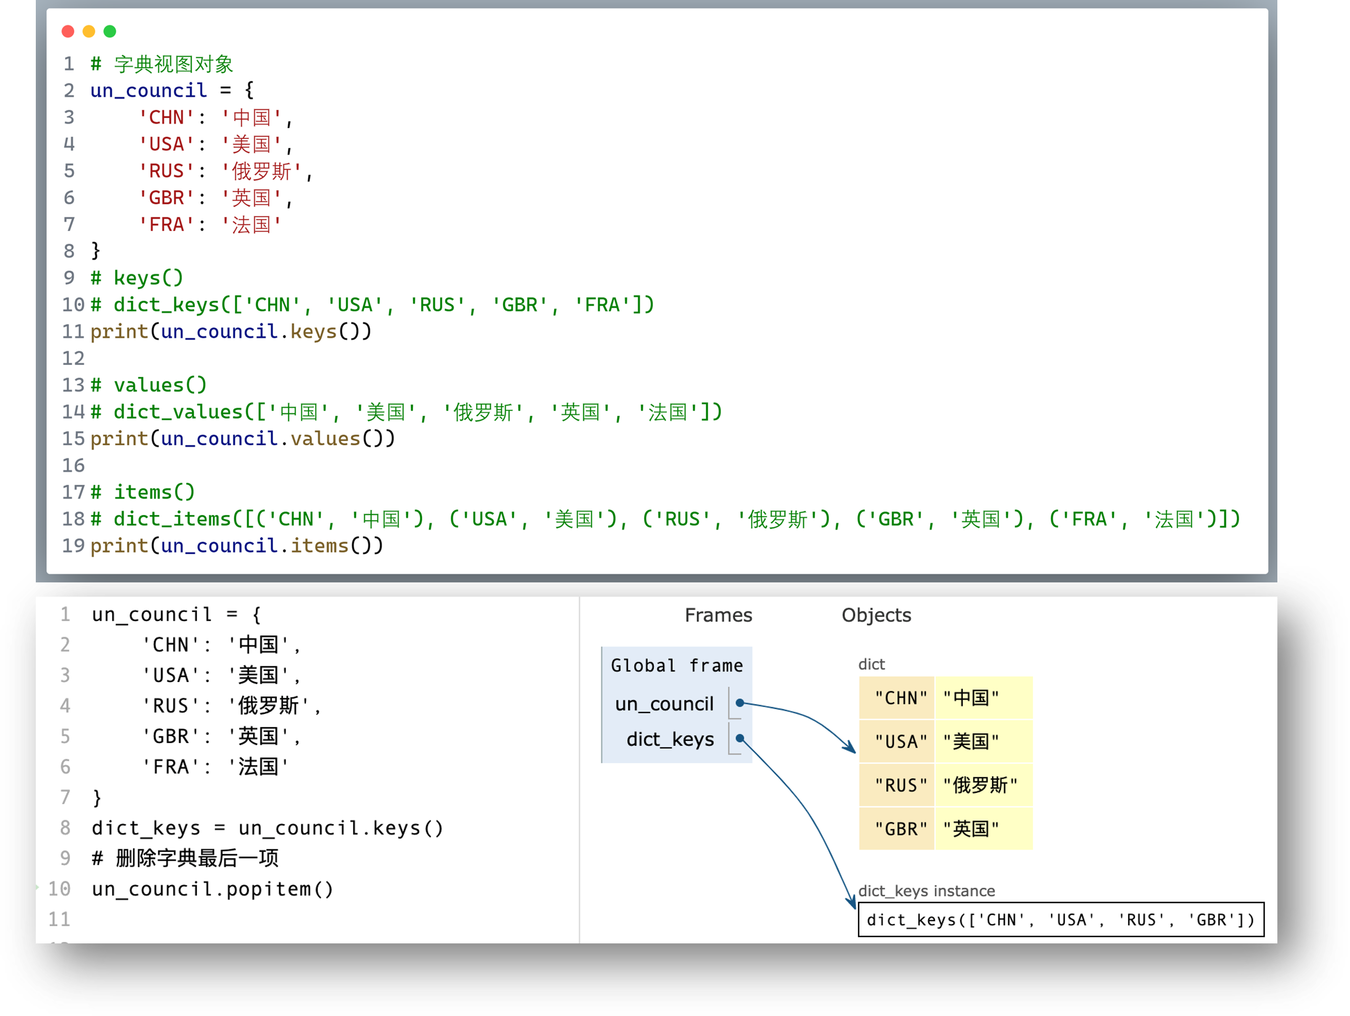Click the Global frame title
1350x1016 pixels.
676,665
